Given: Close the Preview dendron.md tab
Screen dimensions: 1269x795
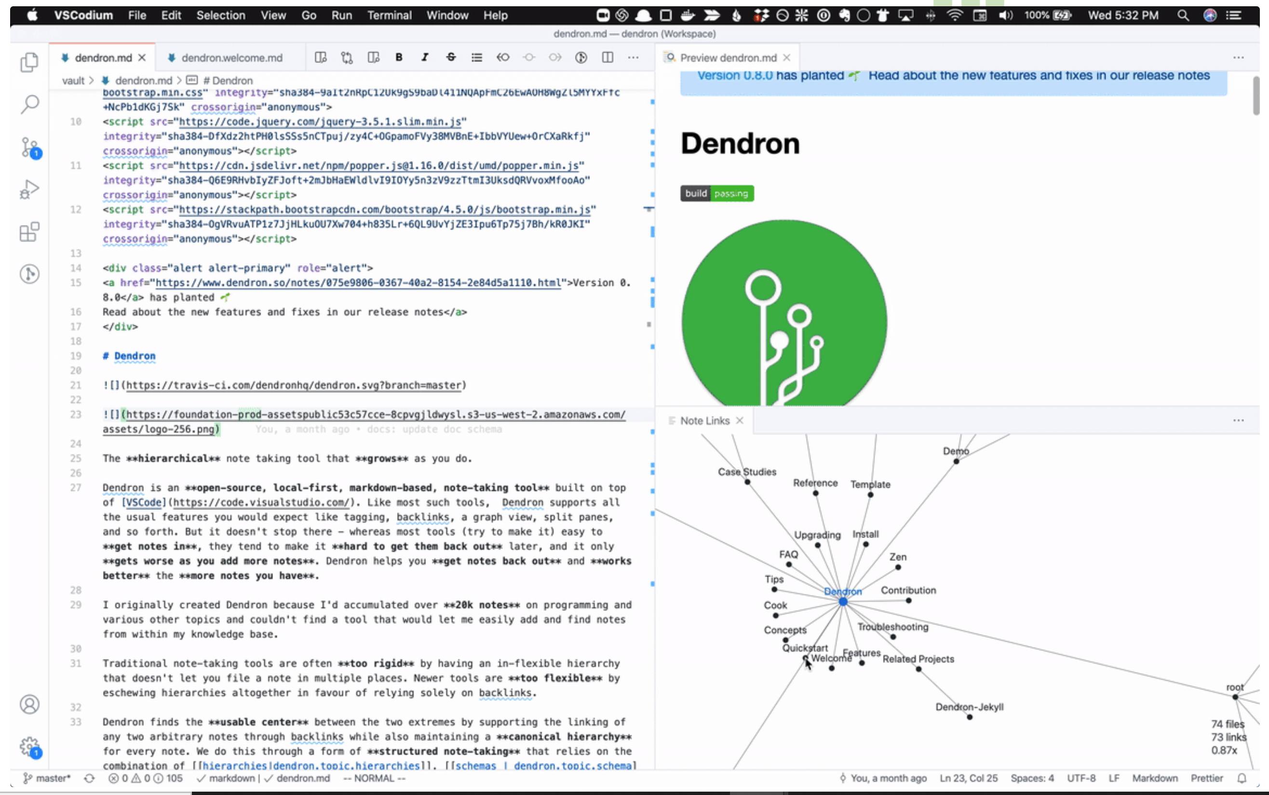Looking at the screenshot, I should coord(786,58).
